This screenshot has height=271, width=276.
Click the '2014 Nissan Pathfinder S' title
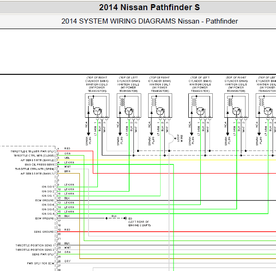pos(149,7)
